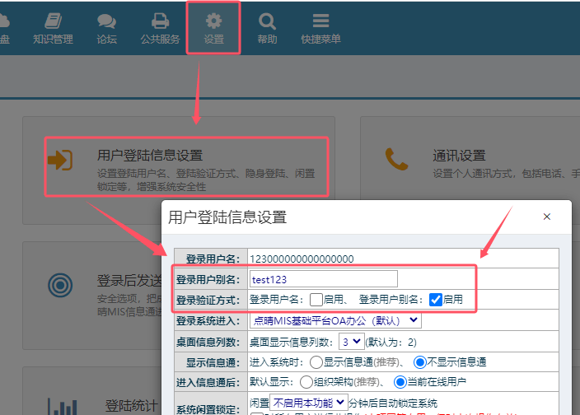Image resolution: width=580 pixels, height=415 pixels.
Task: Click the target icon beside 登录后发送
Action: 60,284
